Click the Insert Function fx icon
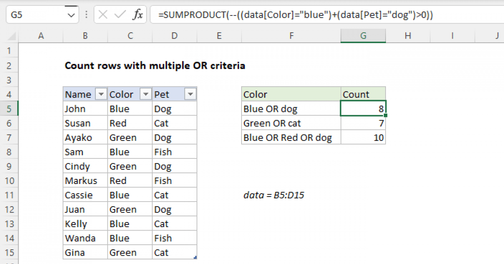Screen dimensions: 504x264 [x=137, y=15]
